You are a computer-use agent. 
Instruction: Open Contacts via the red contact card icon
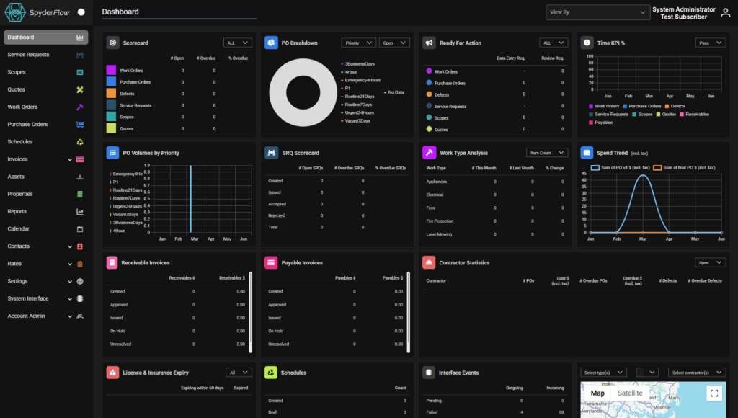79,246
